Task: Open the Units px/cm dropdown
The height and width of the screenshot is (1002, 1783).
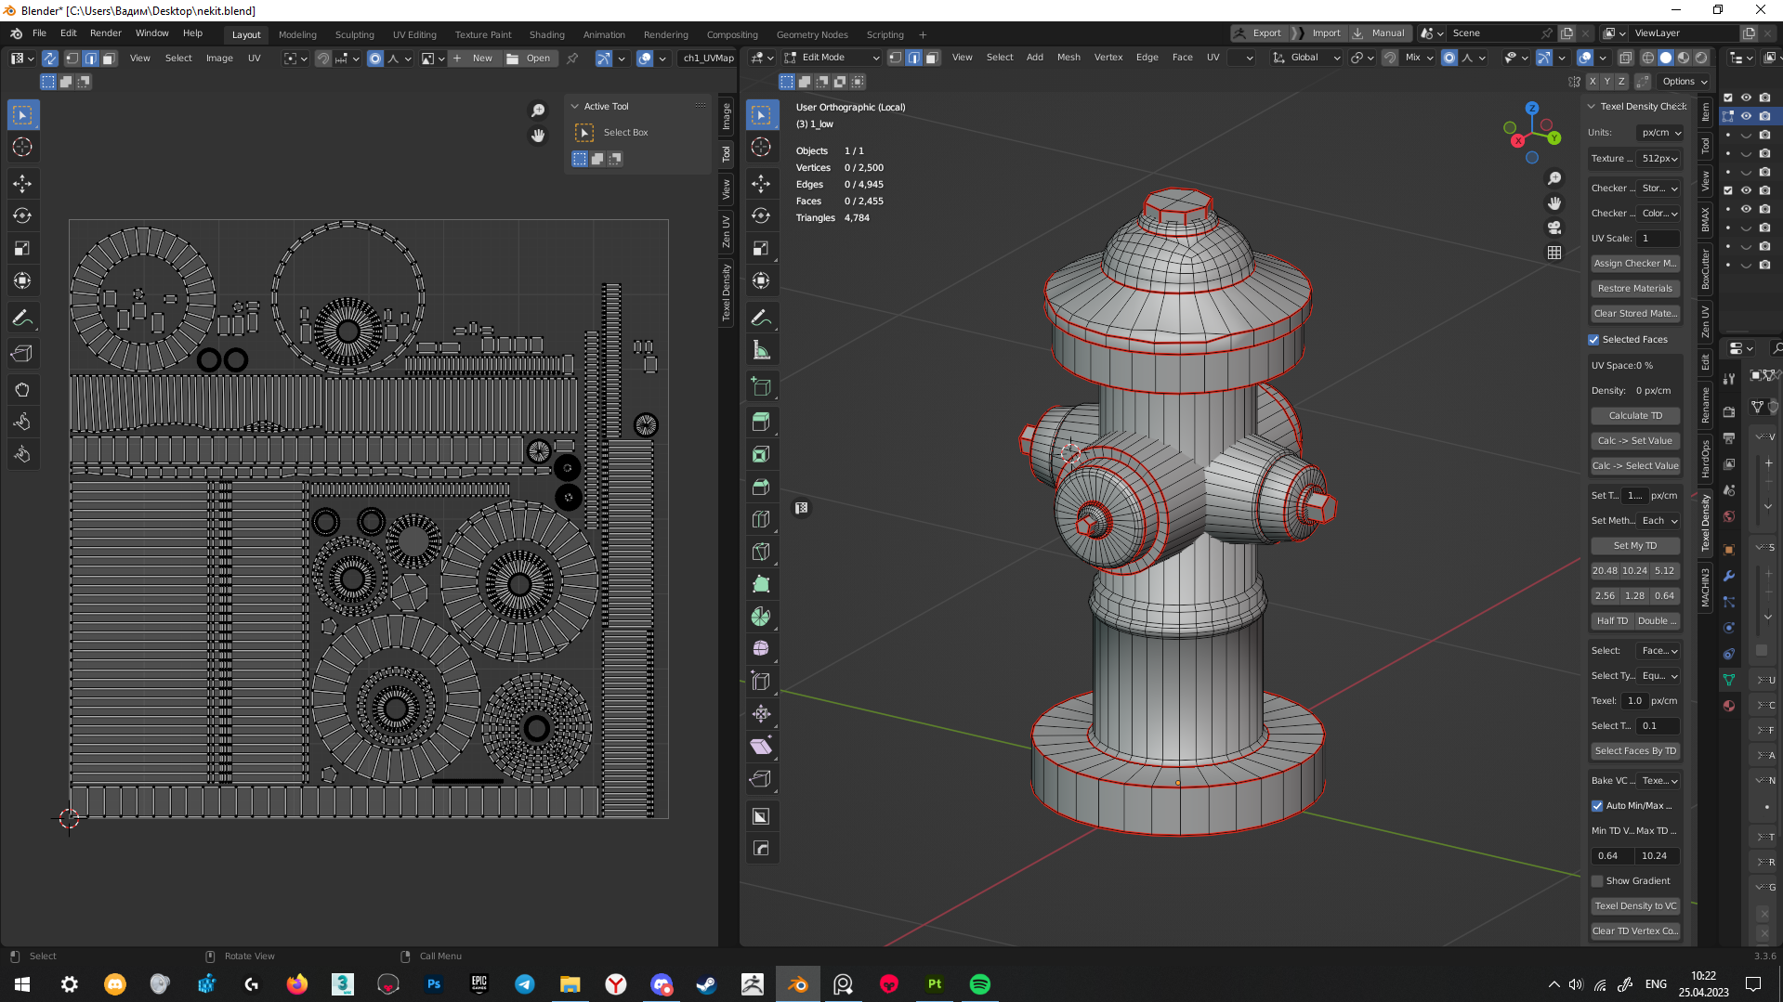Action: point(1659,132)
